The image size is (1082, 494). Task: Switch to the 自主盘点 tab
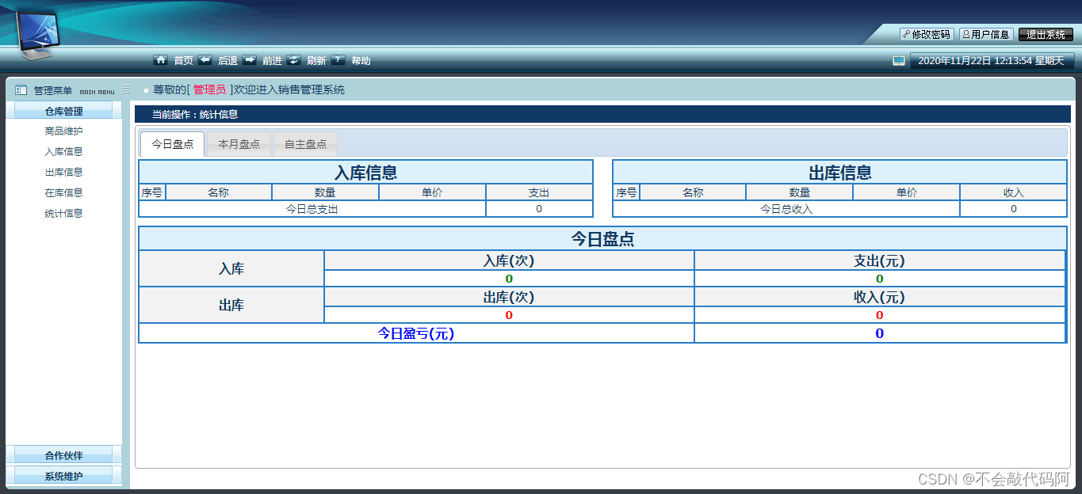click(x=305, y=144)
